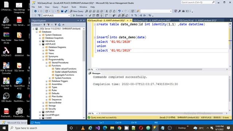The height and width of the screenshot is (131, 233).
Task: Display the Estimated Execution Plan icon
Action: coord(94,15)
